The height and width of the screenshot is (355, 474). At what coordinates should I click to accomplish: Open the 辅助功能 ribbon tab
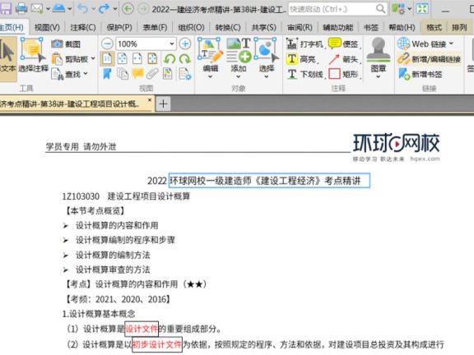click(x=338, y=28)
